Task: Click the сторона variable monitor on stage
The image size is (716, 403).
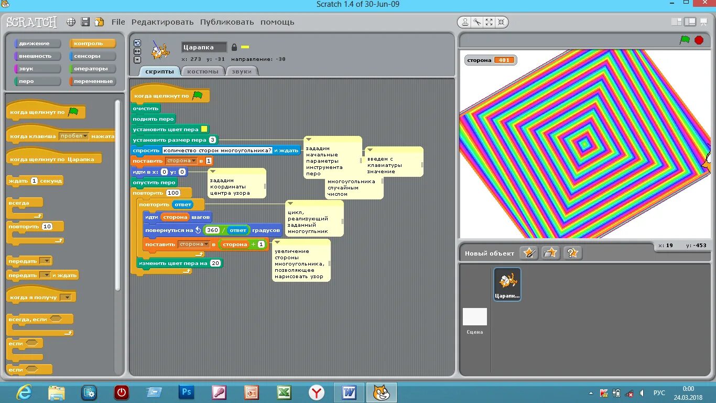Action: 490,60
